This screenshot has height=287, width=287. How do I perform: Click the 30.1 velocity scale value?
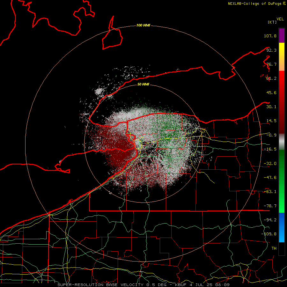(x=271, y=107)
